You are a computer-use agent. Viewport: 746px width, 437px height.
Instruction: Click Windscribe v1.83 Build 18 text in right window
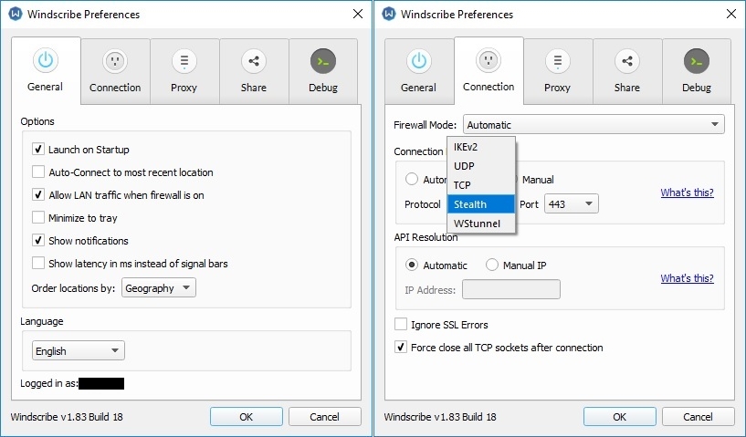440,417
